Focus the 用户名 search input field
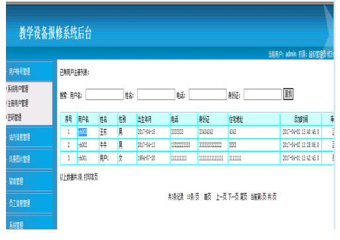The height and width of the screenshot is (240, 340). pos(105,94)
